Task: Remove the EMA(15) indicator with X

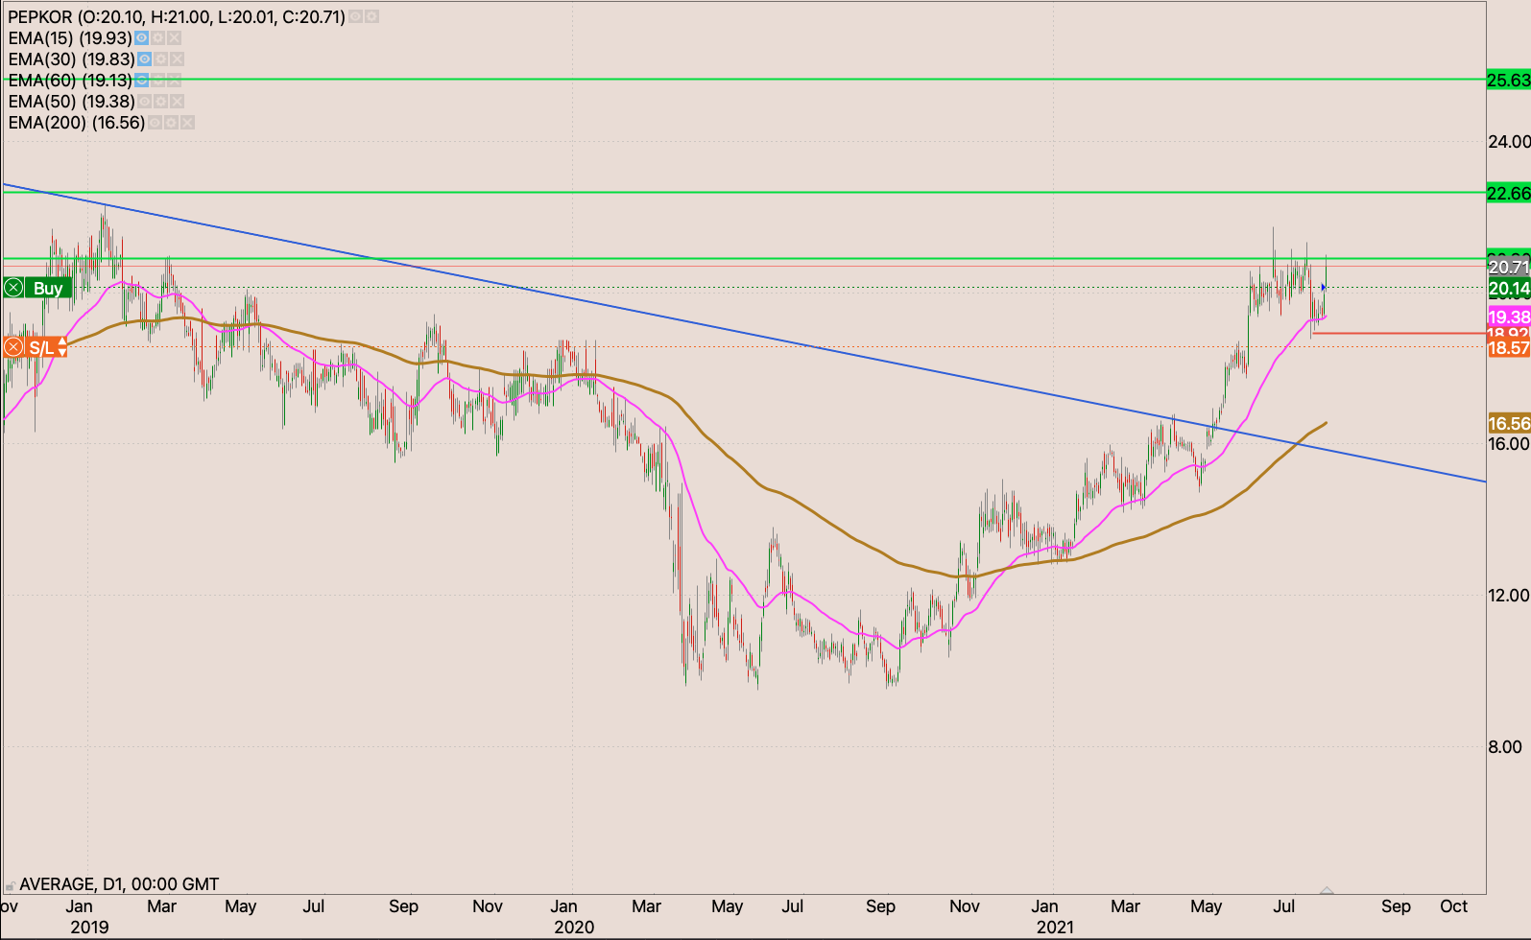Action: [175, 38]
